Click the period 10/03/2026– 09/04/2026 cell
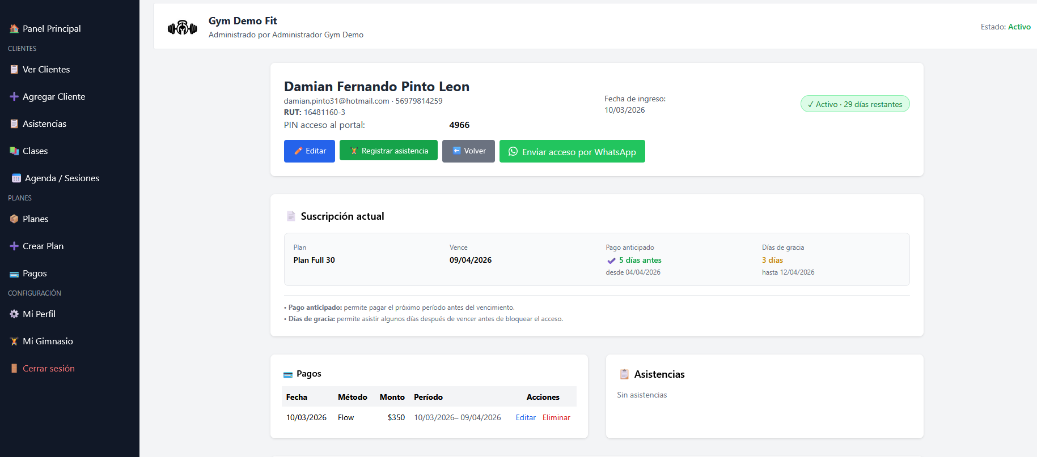The width and height of the screenshot is (1037, 457). 458,418
